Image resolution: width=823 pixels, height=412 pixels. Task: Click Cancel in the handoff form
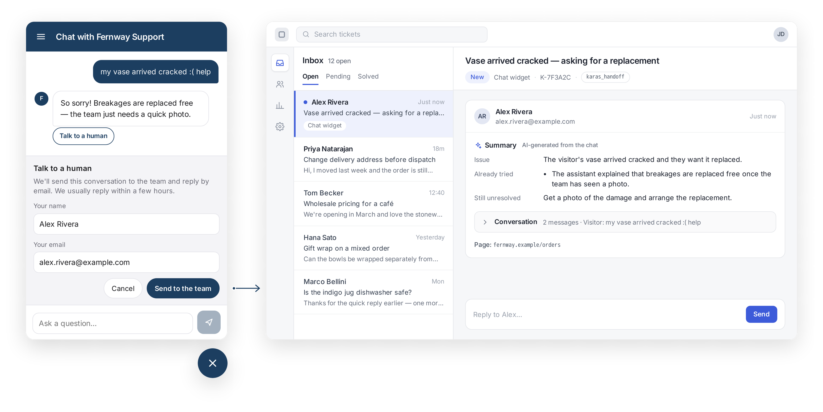pos(123,289)
